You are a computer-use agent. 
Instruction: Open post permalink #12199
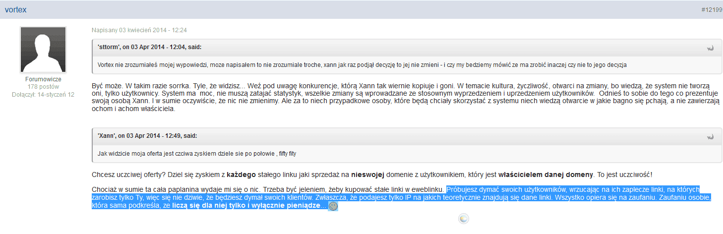[712, 10]
